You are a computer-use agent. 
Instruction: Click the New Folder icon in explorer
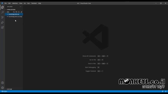click(16, 12)
